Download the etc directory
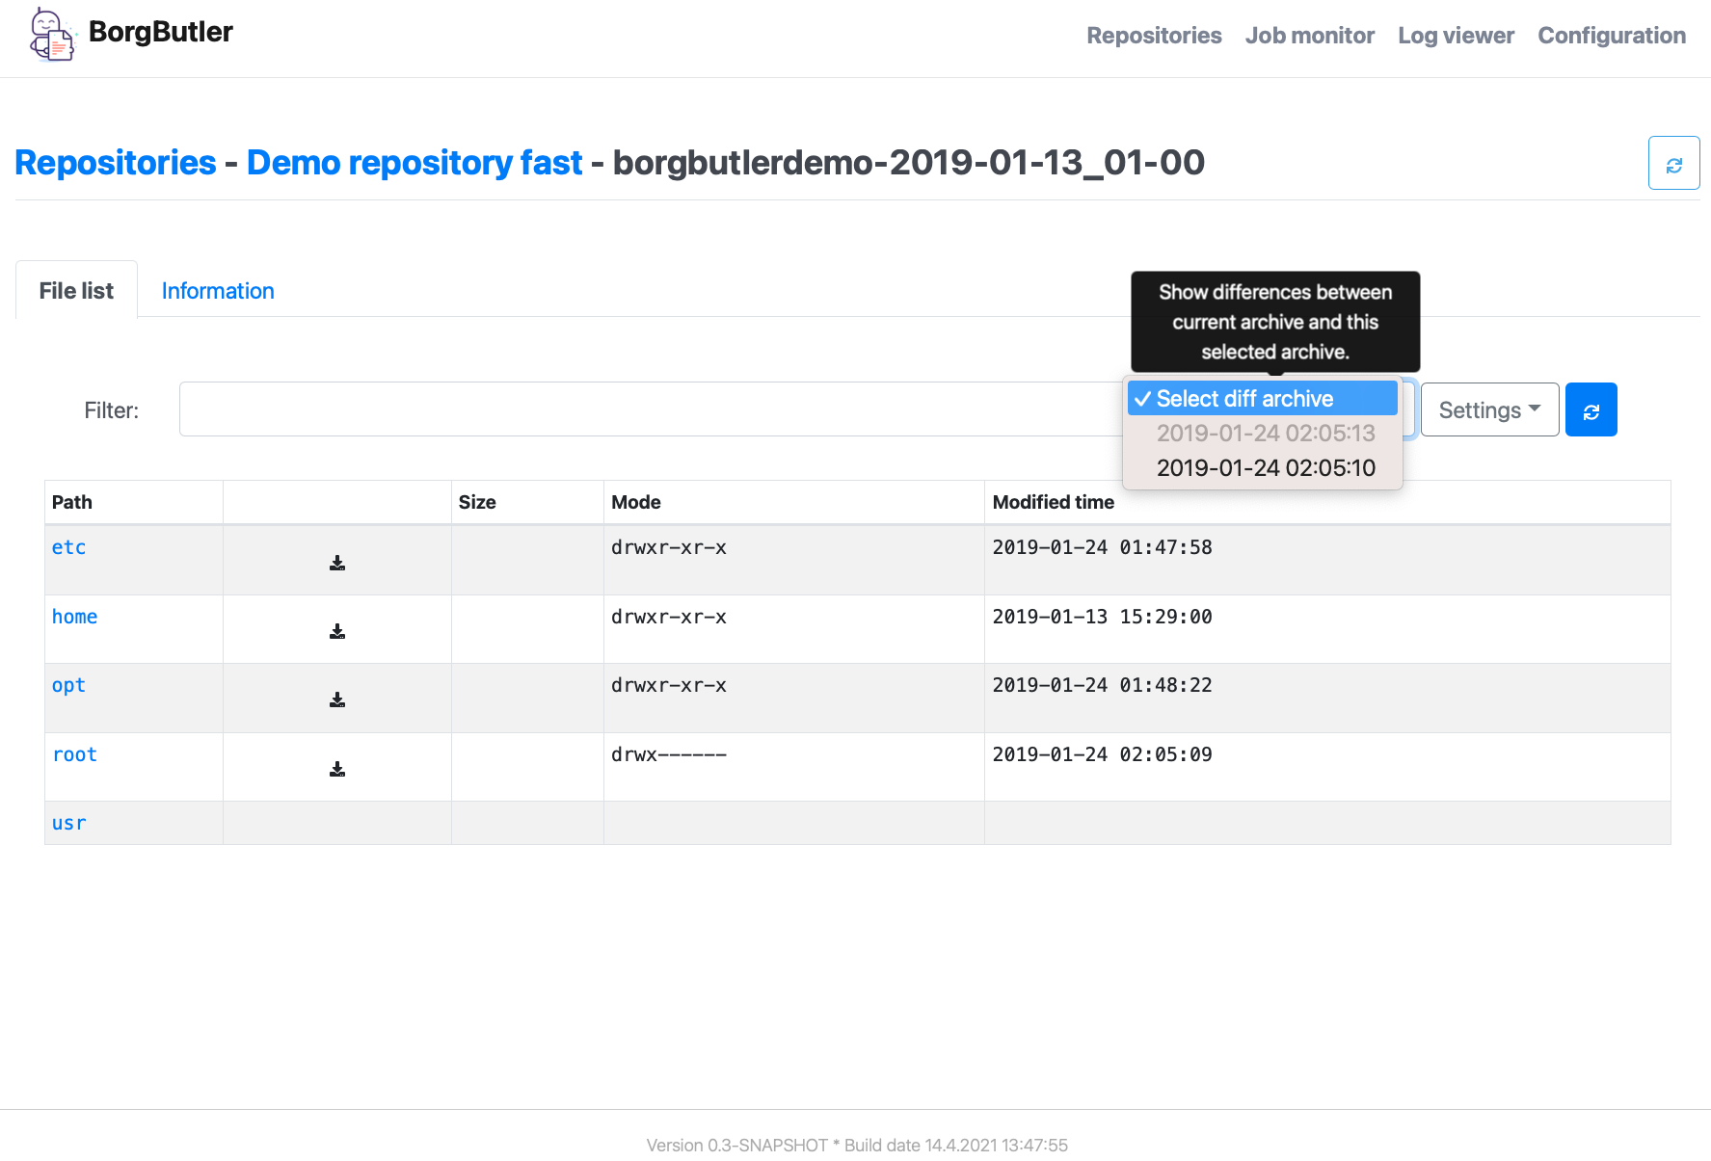1711x1161 pixels. [x=337, y=563]
